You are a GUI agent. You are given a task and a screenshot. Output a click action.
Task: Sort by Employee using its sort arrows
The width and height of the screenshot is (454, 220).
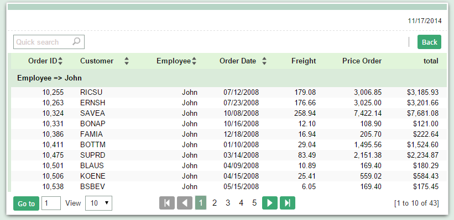pos(194,61)
